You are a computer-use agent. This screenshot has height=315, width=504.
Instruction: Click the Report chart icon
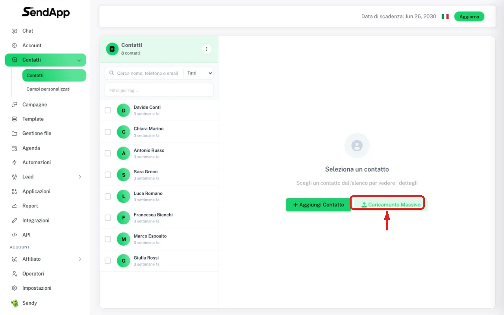pos(15,206)
